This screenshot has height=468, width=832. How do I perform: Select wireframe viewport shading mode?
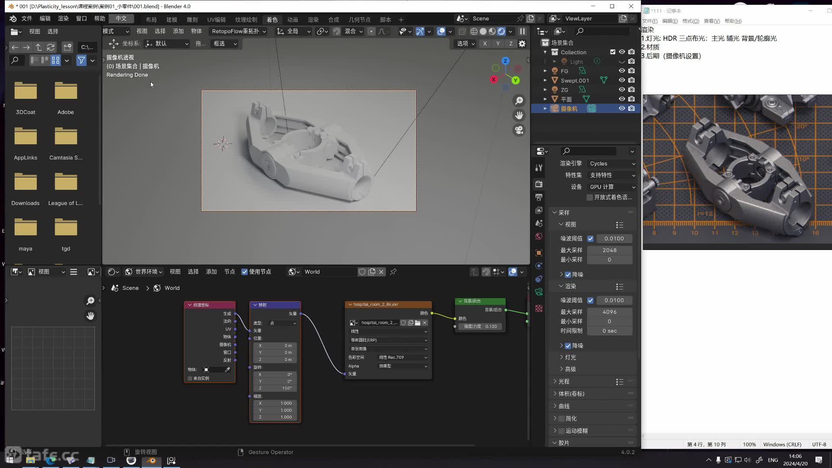click(x=474, y=31)
